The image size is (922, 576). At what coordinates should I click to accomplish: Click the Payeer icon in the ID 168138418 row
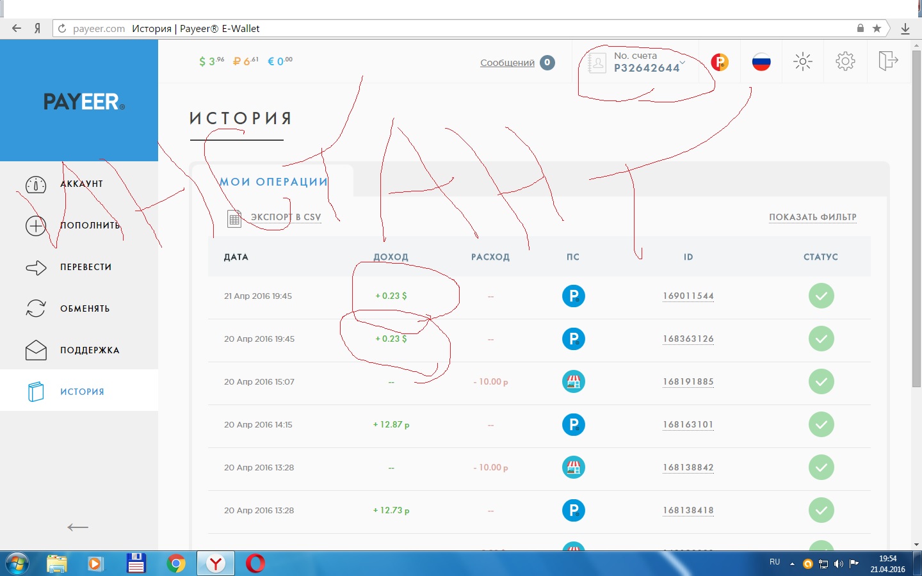[574, 510]
